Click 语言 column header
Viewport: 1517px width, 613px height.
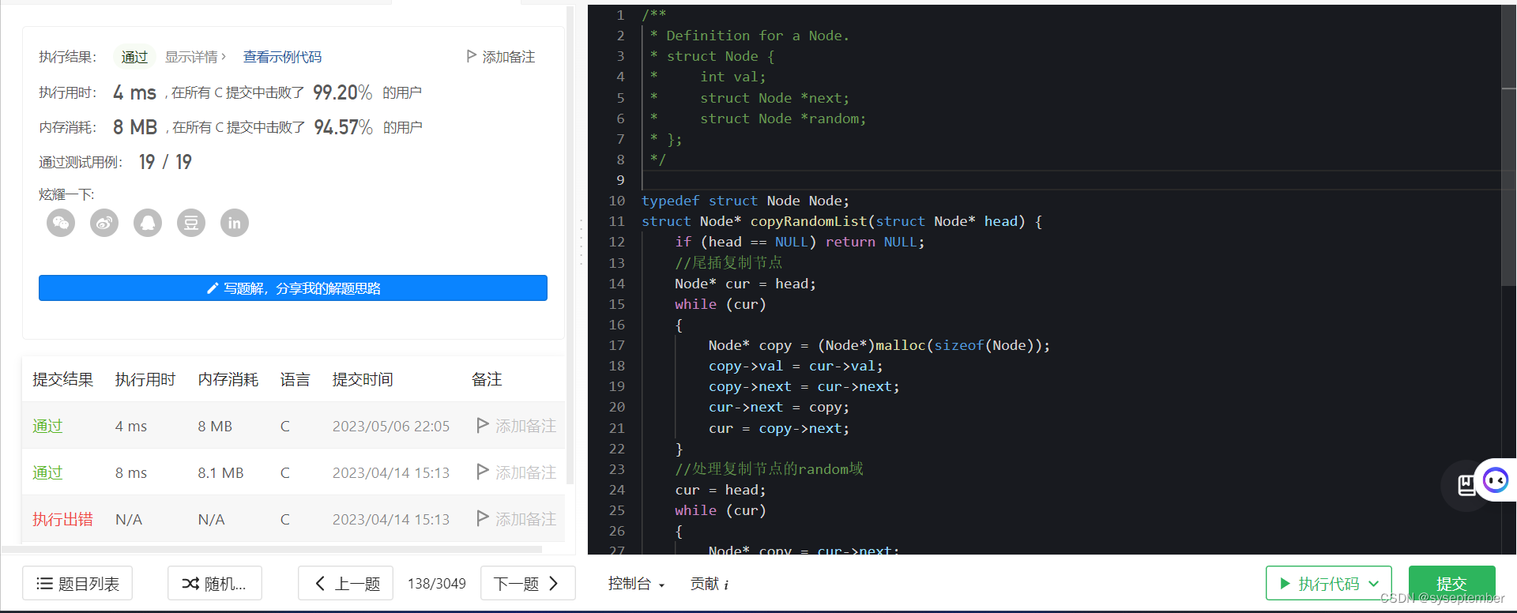pyautogui.click(x=295, y=379)
